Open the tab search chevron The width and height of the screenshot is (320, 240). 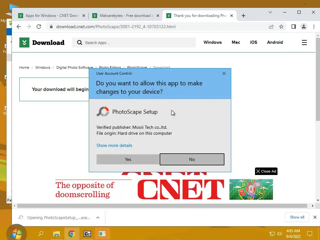click(270, 12)
